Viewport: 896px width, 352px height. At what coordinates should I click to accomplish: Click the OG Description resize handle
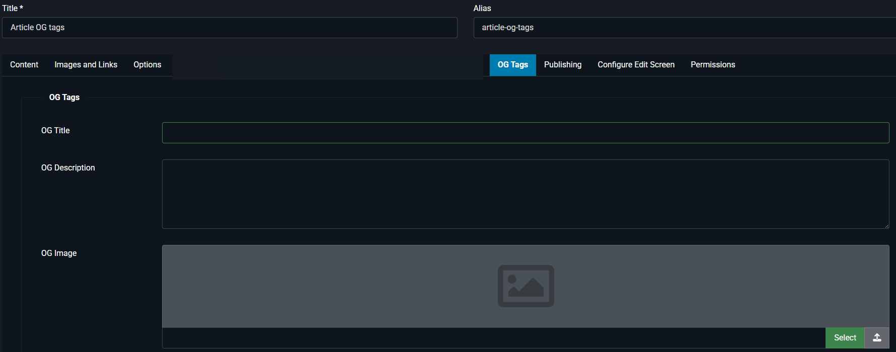pyautogui.click(x=886, y=226)
